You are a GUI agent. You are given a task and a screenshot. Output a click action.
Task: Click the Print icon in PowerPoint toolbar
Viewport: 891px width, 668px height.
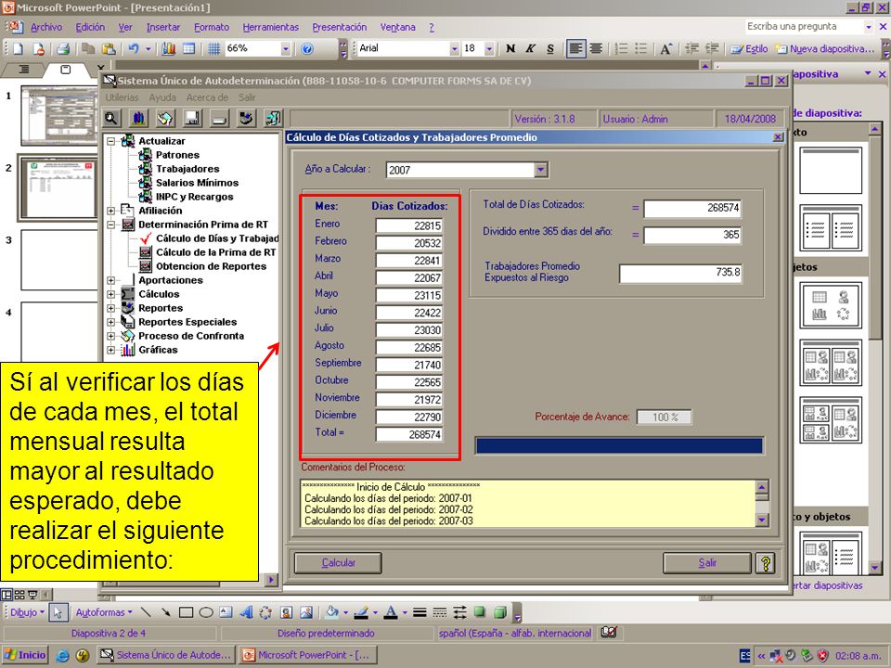(x=63, y=49)
